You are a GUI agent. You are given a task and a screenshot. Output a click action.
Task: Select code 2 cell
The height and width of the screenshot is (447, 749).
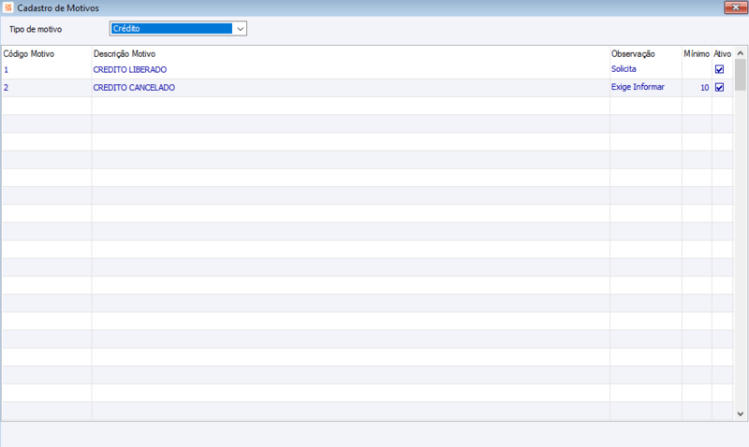[x=47, y=88]
